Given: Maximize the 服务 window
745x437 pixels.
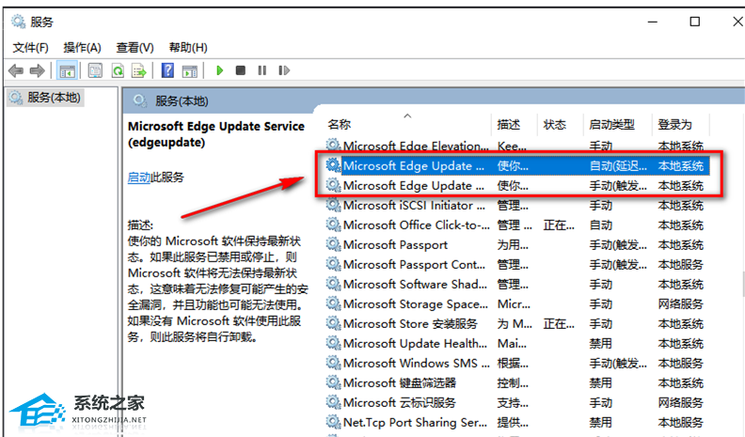Looking at the screenshot, I should pyautogui.click(x=694, y=22).
